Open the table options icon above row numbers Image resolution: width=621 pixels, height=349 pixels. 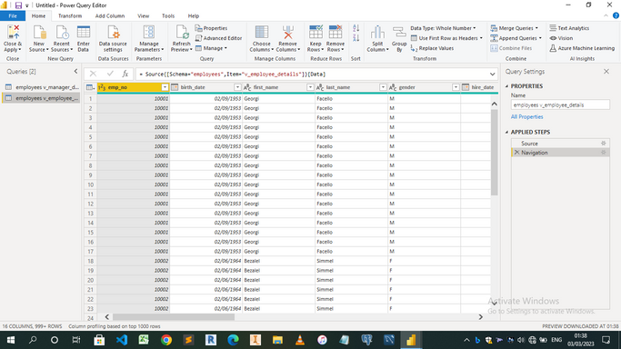tap(90, 87)
